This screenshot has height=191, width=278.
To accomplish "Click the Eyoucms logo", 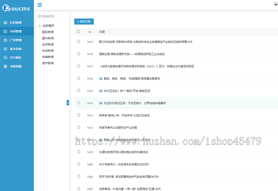I will (x=16, y=8).
